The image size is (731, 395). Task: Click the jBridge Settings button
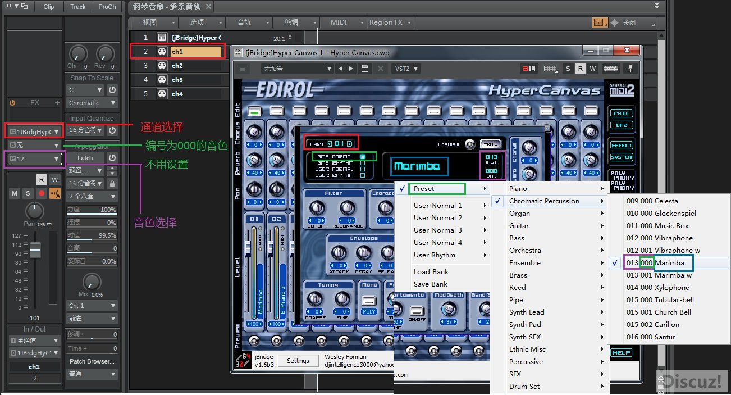click(298, 361)
